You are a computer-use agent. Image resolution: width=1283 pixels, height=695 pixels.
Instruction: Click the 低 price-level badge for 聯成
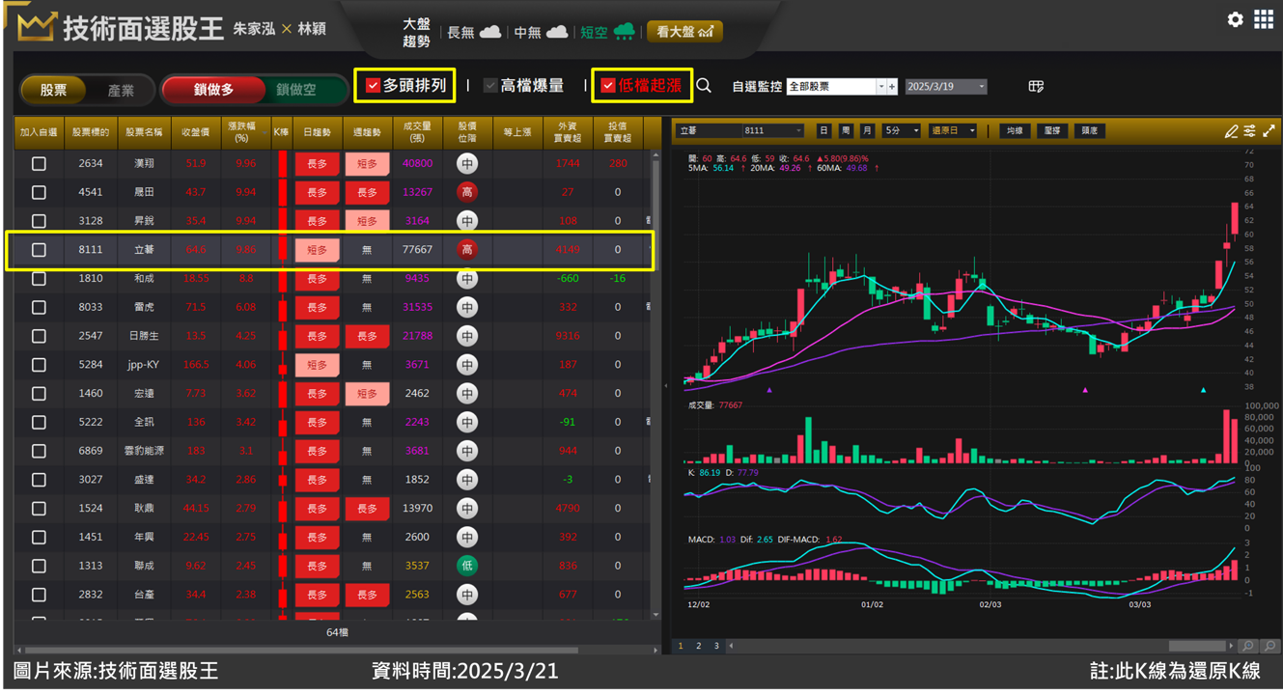click(x=467, y=566)
